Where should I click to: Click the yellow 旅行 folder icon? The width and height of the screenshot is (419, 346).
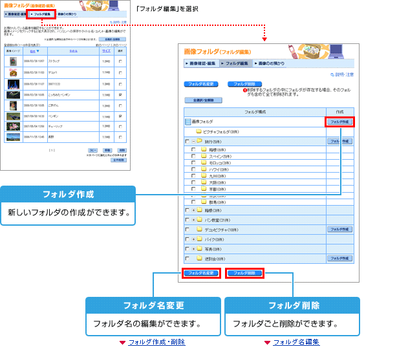(200, 140)
